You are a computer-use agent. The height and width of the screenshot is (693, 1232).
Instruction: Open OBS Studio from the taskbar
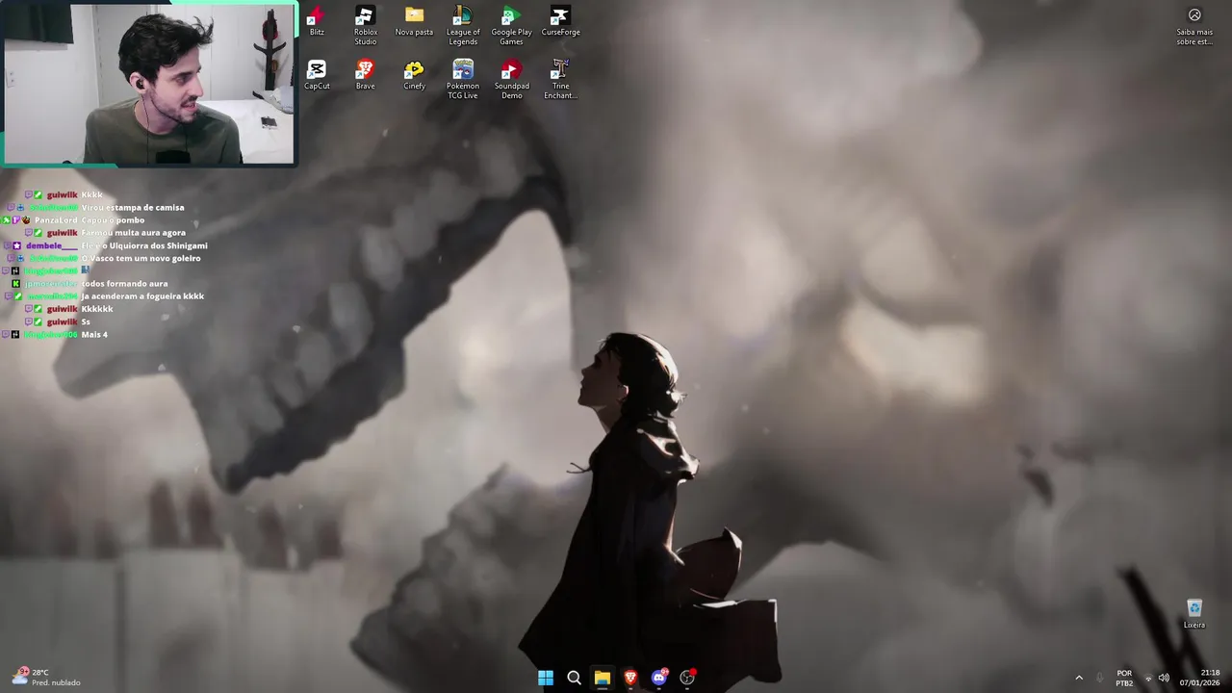point(687,678)
